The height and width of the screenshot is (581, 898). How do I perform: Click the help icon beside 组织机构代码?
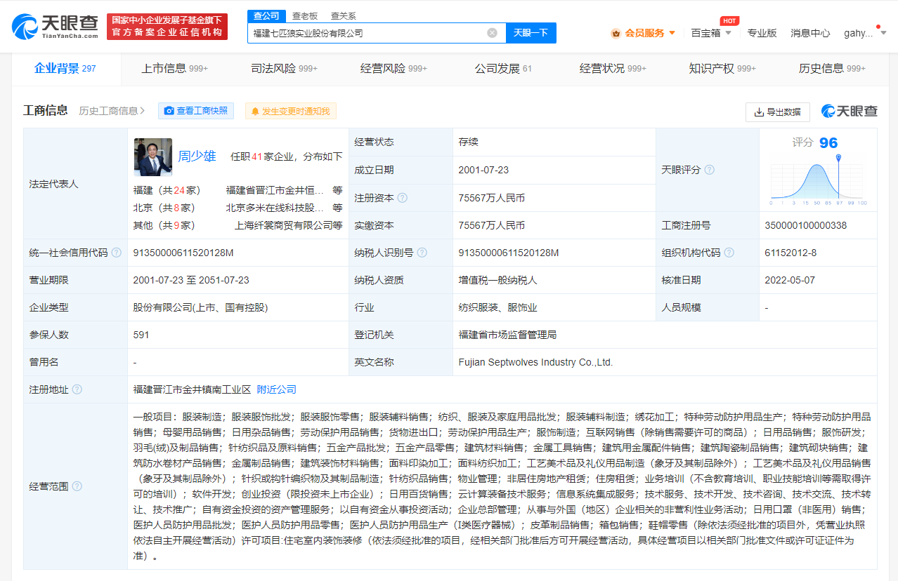[729, 253]
